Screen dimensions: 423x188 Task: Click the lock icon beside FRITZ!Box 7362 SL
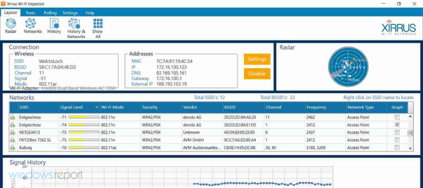pyautogui.click(x=12, y=140)
